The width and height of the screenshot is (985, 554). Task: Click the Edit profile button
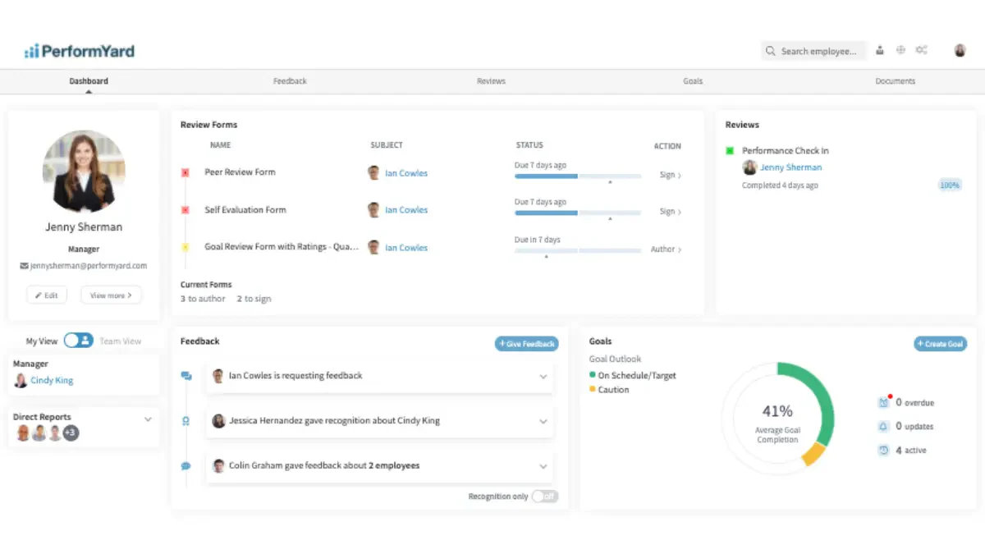coord(47,295)
